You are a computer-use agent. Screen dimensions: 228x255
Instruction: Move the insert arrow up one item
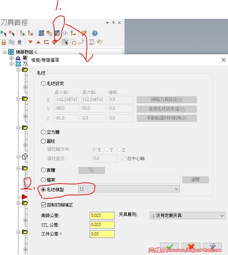pos(38,42)
